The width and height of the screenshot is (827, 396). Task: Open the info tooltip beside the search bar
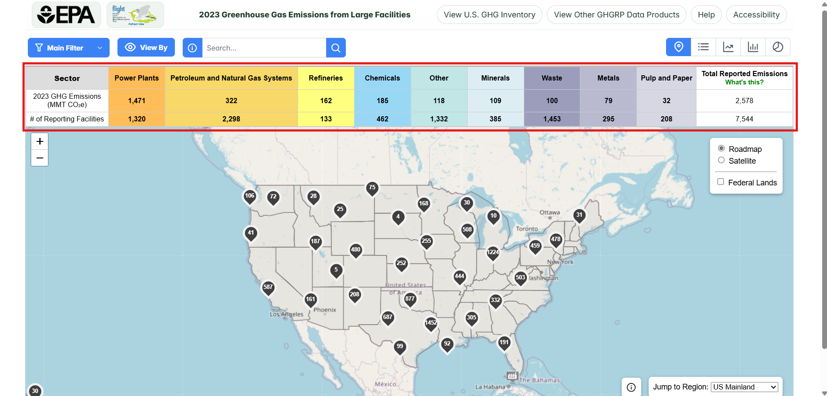click(192, 48)
